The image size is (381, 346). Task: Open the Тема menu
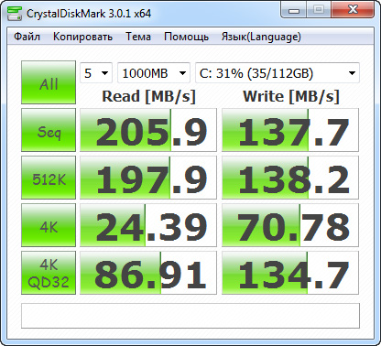click(138, 37)
